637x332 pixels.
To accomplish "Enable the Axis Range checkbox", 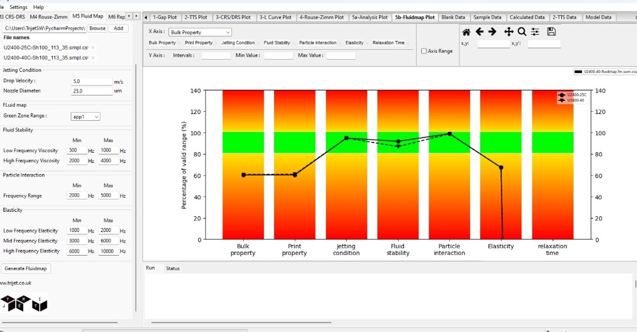I will [424, 51].
